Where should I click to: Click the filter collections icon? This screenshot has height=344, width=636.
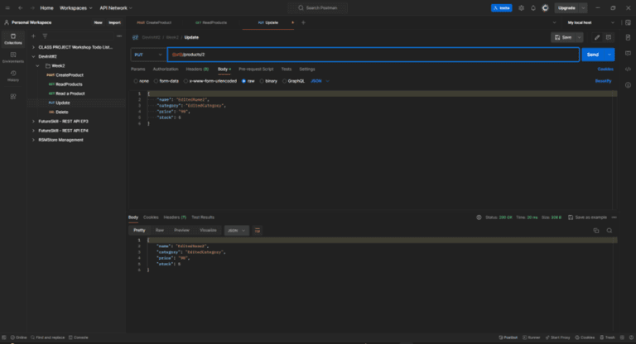(45, 36)
